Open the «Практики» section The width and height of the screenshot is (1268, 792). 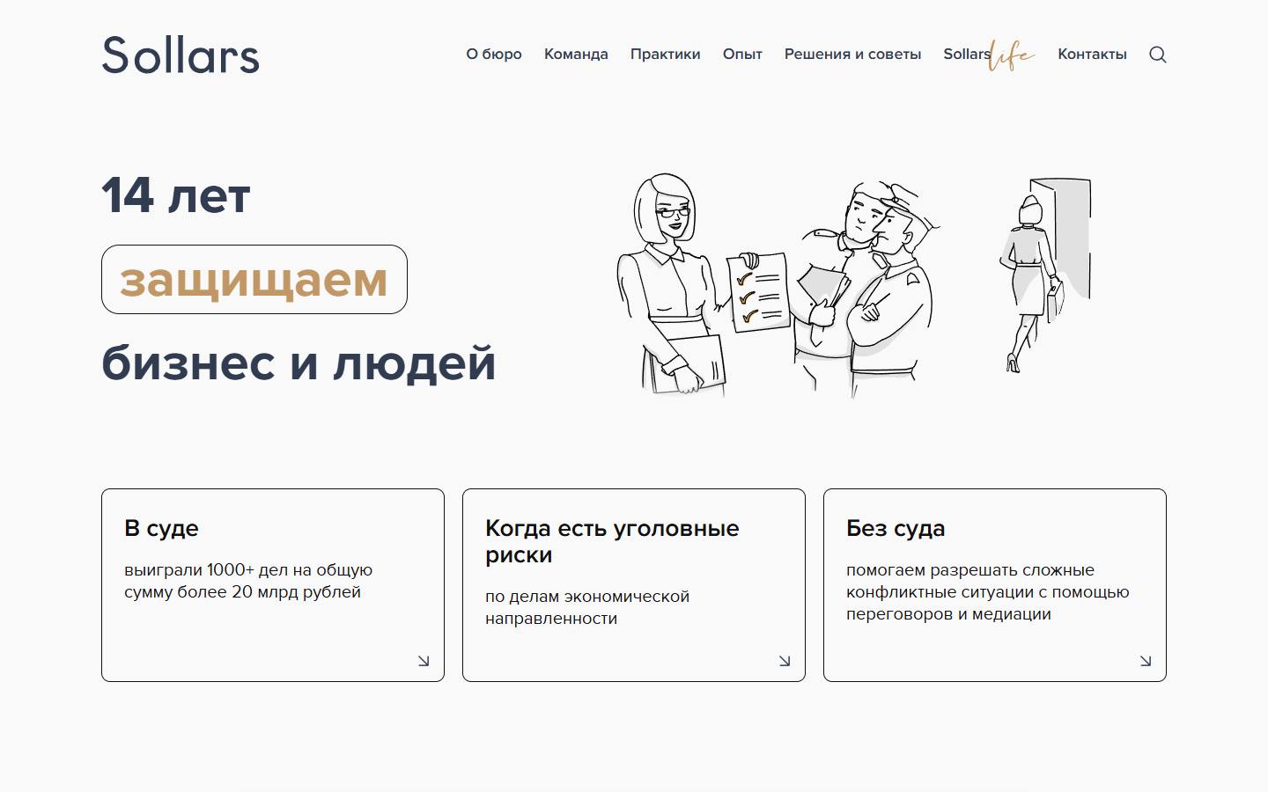pos(666,55)
